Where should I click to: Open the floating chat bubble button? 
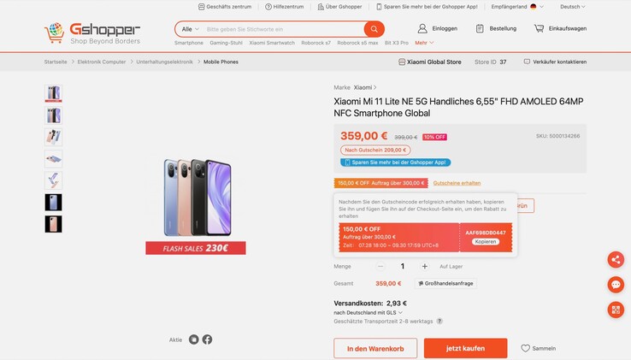pos(616,285)
